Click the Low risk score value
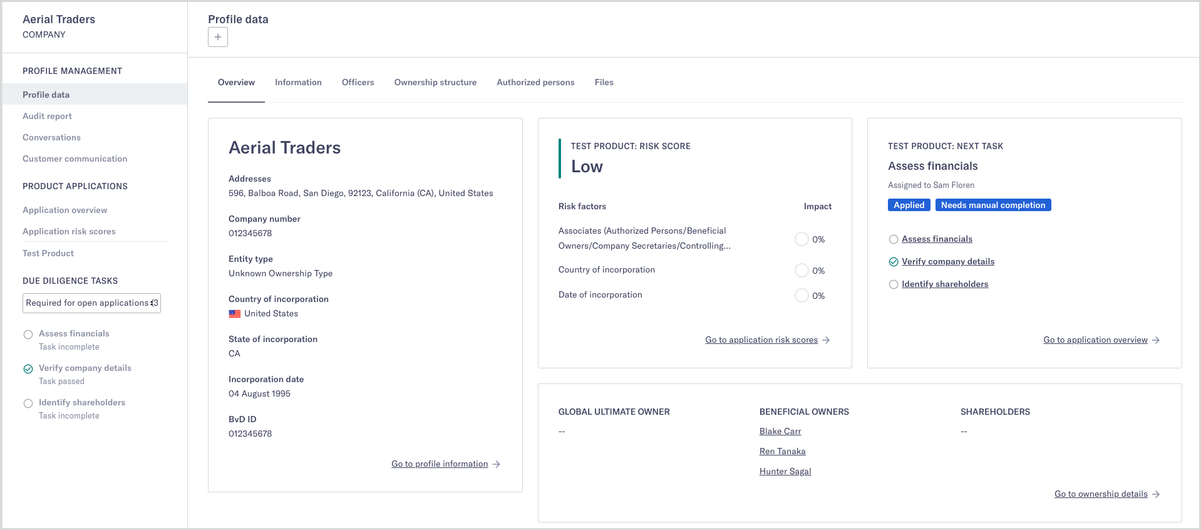This screenshot has width=1201, height=530. [x=587, y=167]
